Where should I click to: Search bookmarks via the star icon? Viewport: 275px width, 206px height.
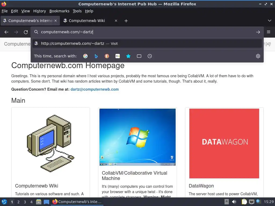point(128,56)
